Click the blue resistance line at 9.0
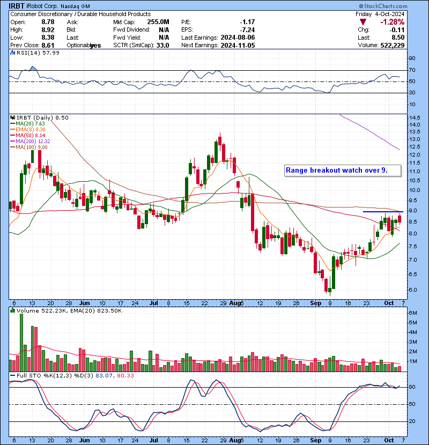 pos(383,212)
